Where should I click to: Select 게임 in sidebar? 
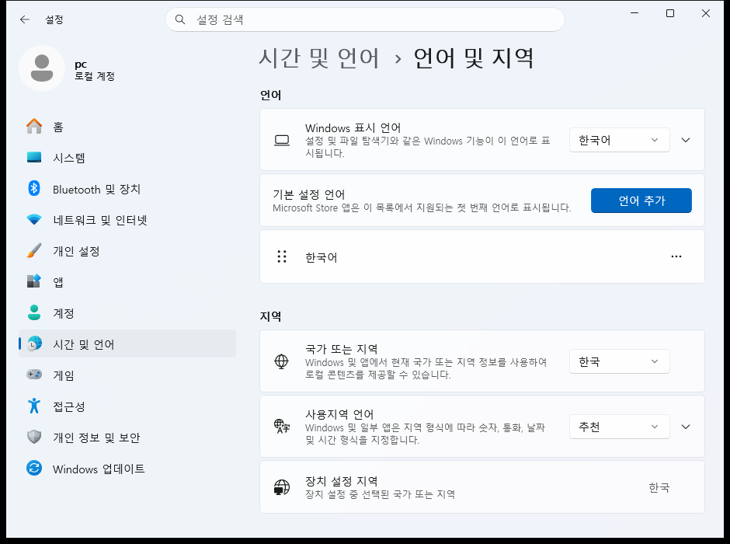tap(127, 375)
